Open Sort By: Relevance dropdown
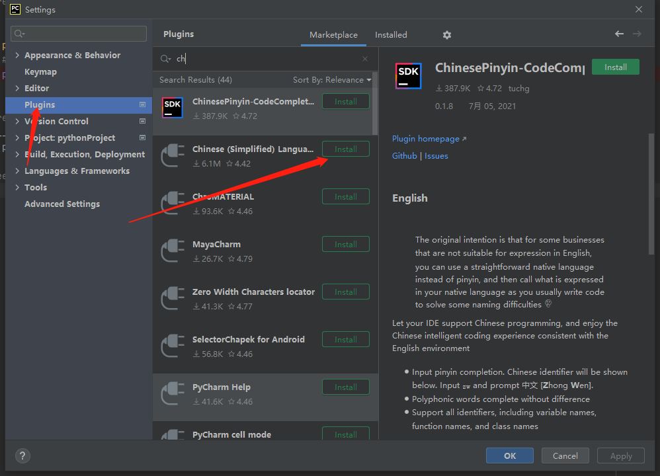This screenshot has height=476, width=660. pos(332,80)
